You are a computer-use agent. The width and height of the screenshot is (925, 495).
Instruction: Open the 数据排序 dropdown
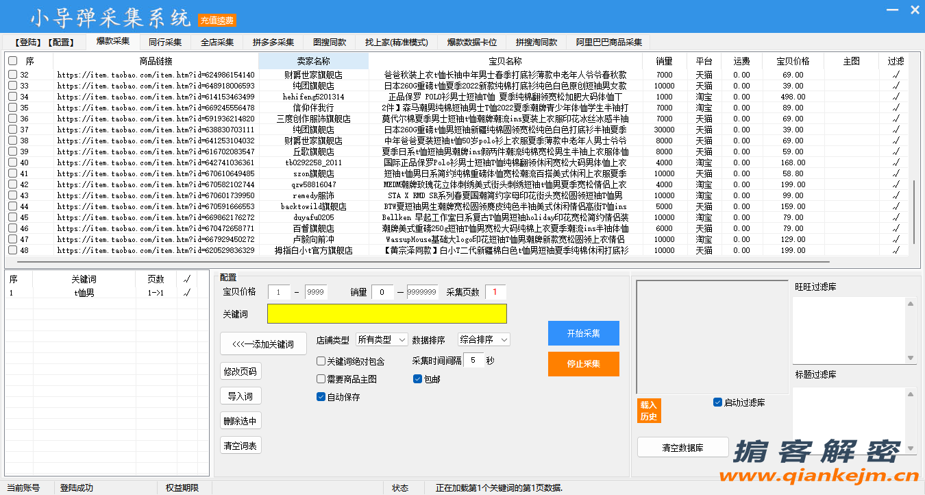coord(484,340)
